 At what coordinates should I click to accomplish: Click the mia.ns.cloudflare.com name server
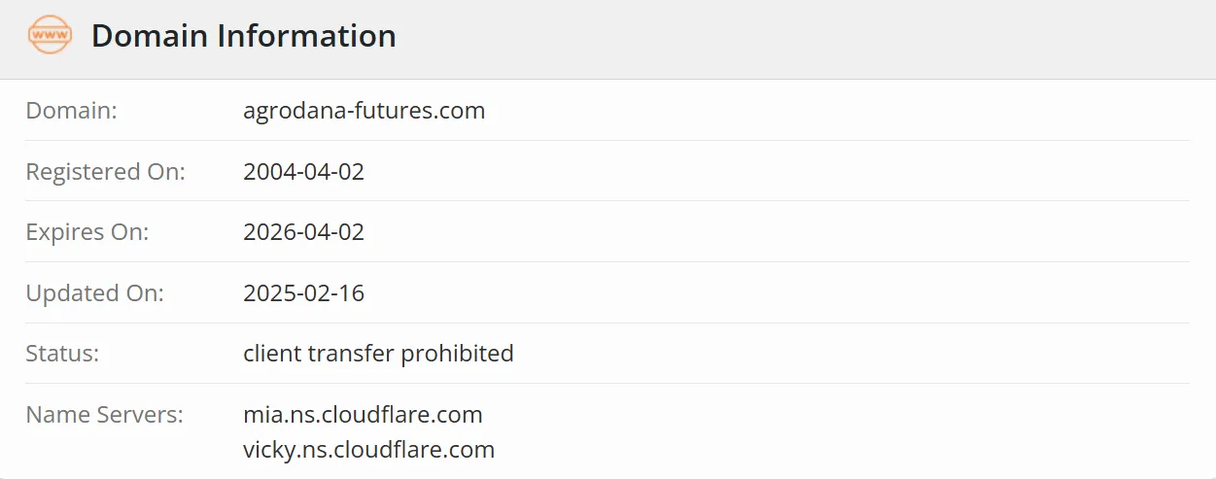pos(363,415)
